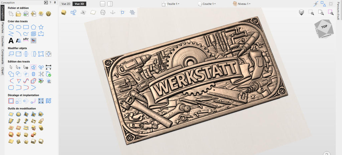Open the job setup tool icon
Screen dimensions: 342x155
click(x=11, y=14)
